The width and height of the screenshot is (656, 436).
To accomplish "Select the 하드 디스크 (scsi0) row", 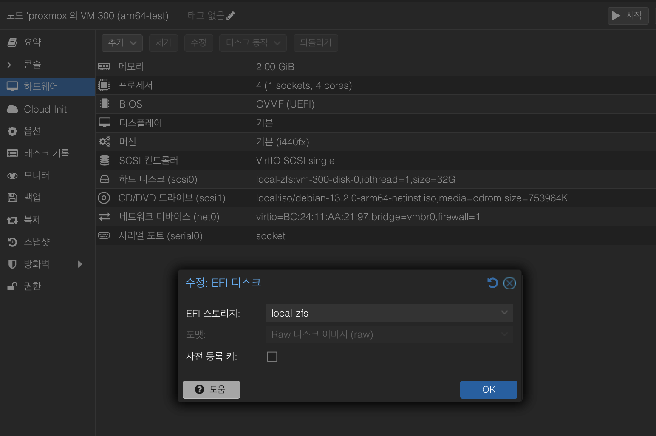I will [x=340, y=179].
